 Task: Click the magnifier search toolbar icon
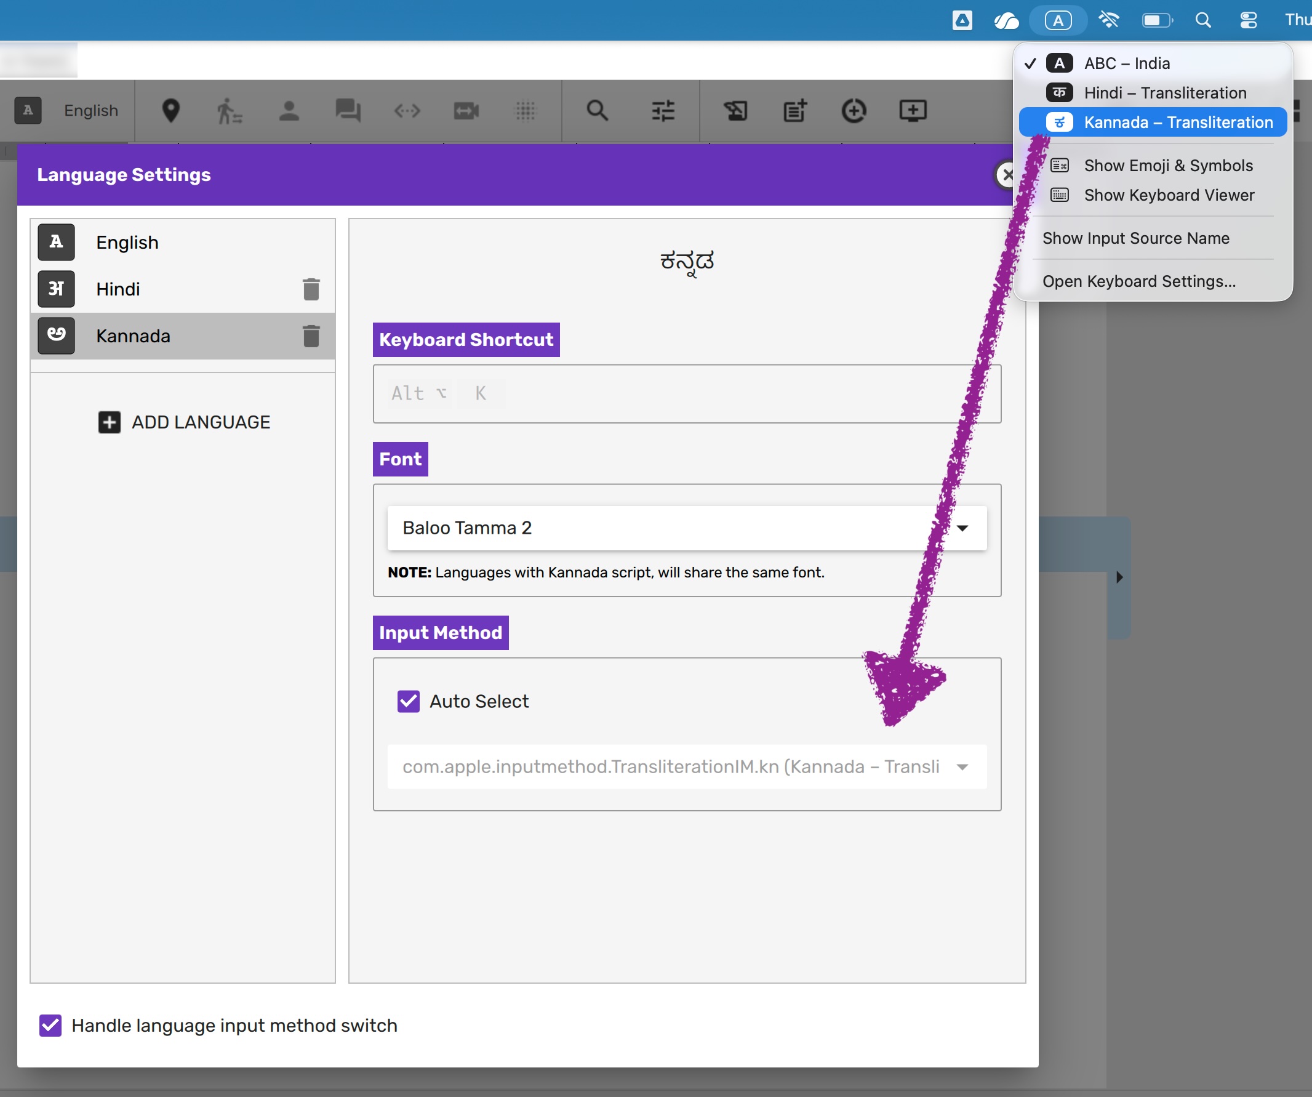pyautogui.click(x=598, y=111)
